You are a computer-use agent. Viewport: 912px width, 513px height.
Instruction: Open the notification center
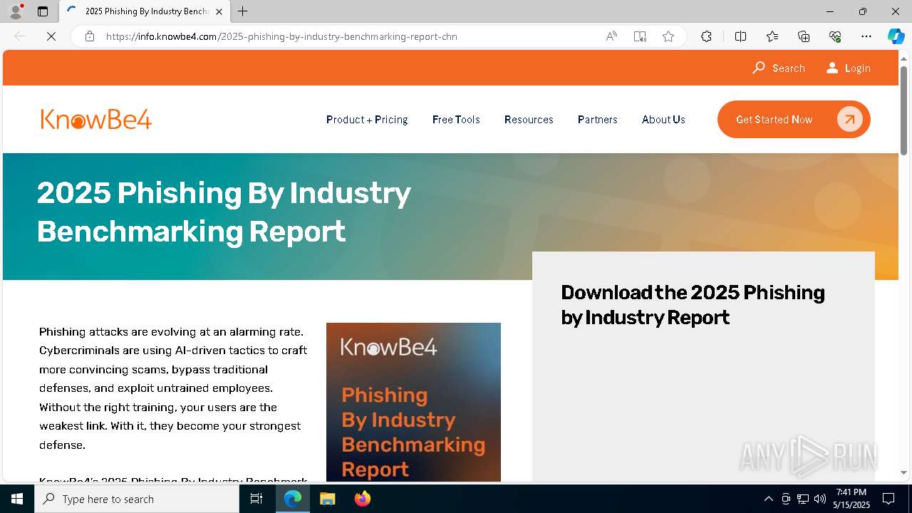pos(888,499)
